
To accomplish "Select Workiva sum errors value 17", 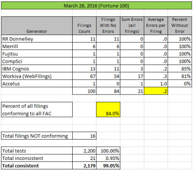I will (132, 76).
